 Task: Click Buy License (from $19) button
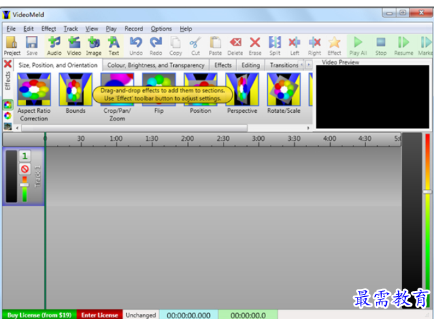[39, 315]
